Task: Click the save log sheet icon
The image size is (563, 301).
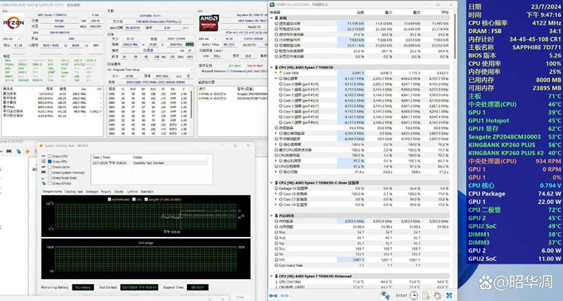Action: (426, 295)
